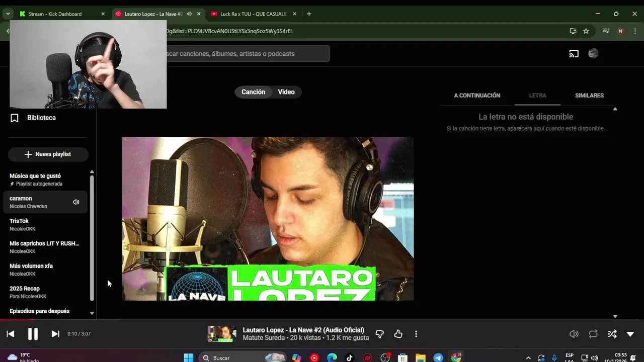Open the LETRA tab
644x362 pixels.
point(537,96)
